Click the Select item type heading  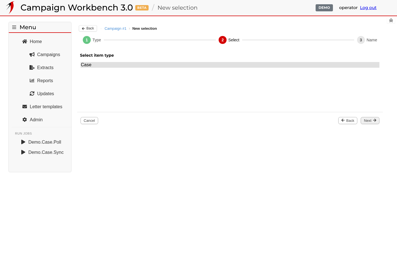coord(97,55)
